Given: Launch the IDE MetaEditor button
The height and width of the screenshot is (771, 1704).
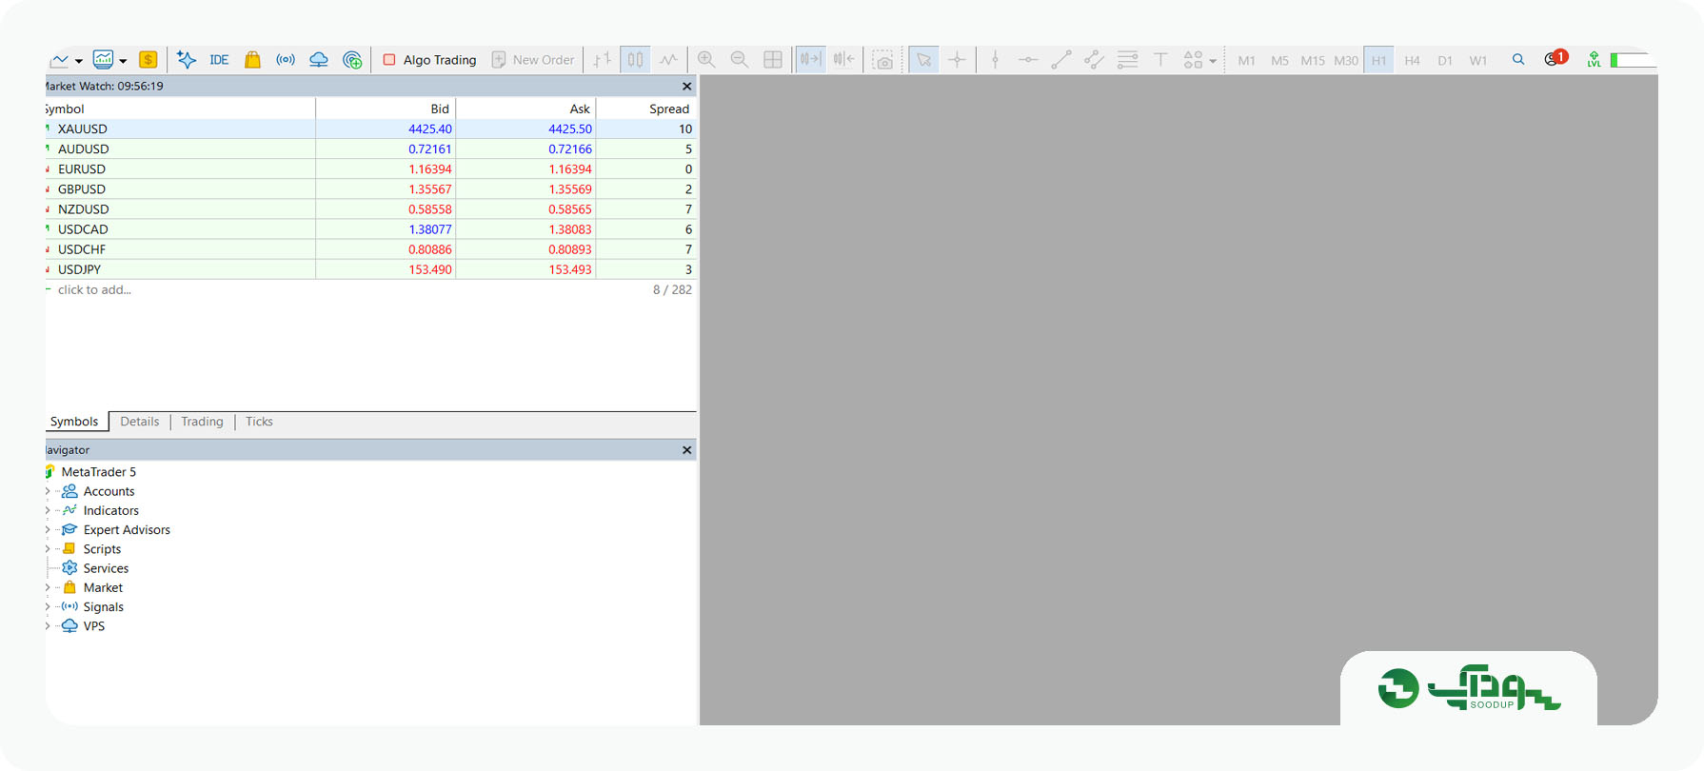Looking at the screenshot, I should pyautogui.click(x=219, y=60).
